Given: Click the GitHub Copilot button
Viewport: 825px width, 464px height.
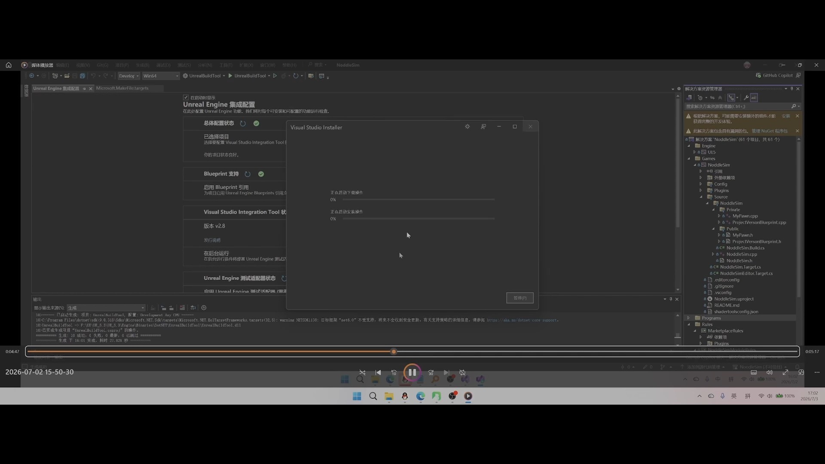Looking at the screenshot, I should 774,76.
